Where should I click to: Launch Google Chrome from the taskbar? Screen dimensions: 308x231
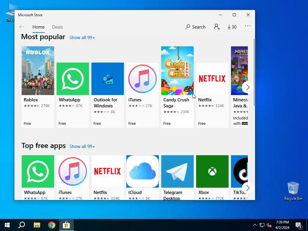click(52, 225)
